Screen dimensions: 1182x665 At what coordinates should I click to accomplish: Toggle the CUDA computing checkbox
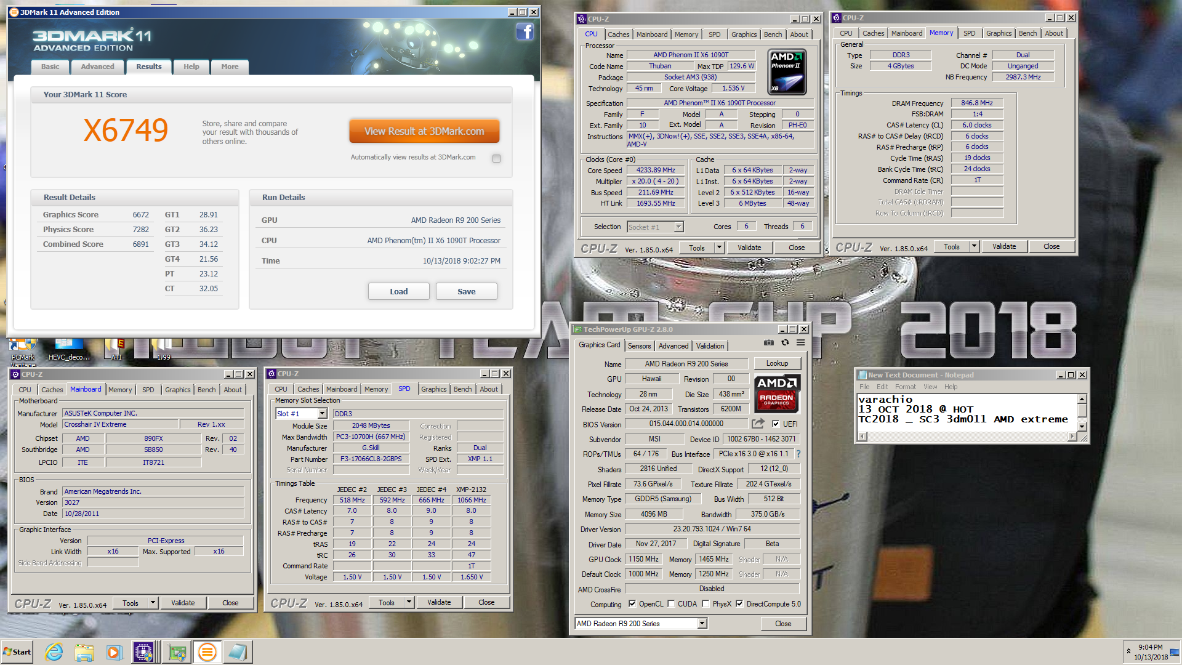click(671, 604)
